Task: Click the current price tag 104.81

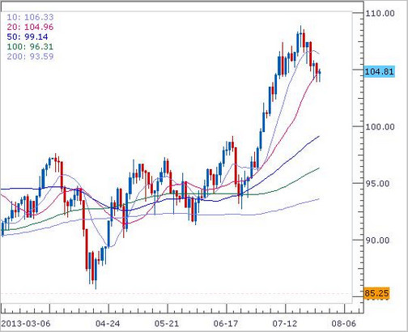Action: coord(379,72)
